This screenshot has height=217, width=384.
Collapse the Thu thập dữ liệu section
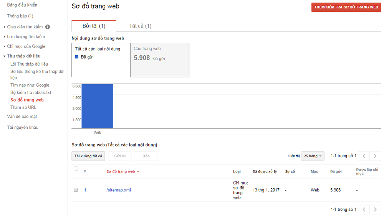(x=5, y=56)
